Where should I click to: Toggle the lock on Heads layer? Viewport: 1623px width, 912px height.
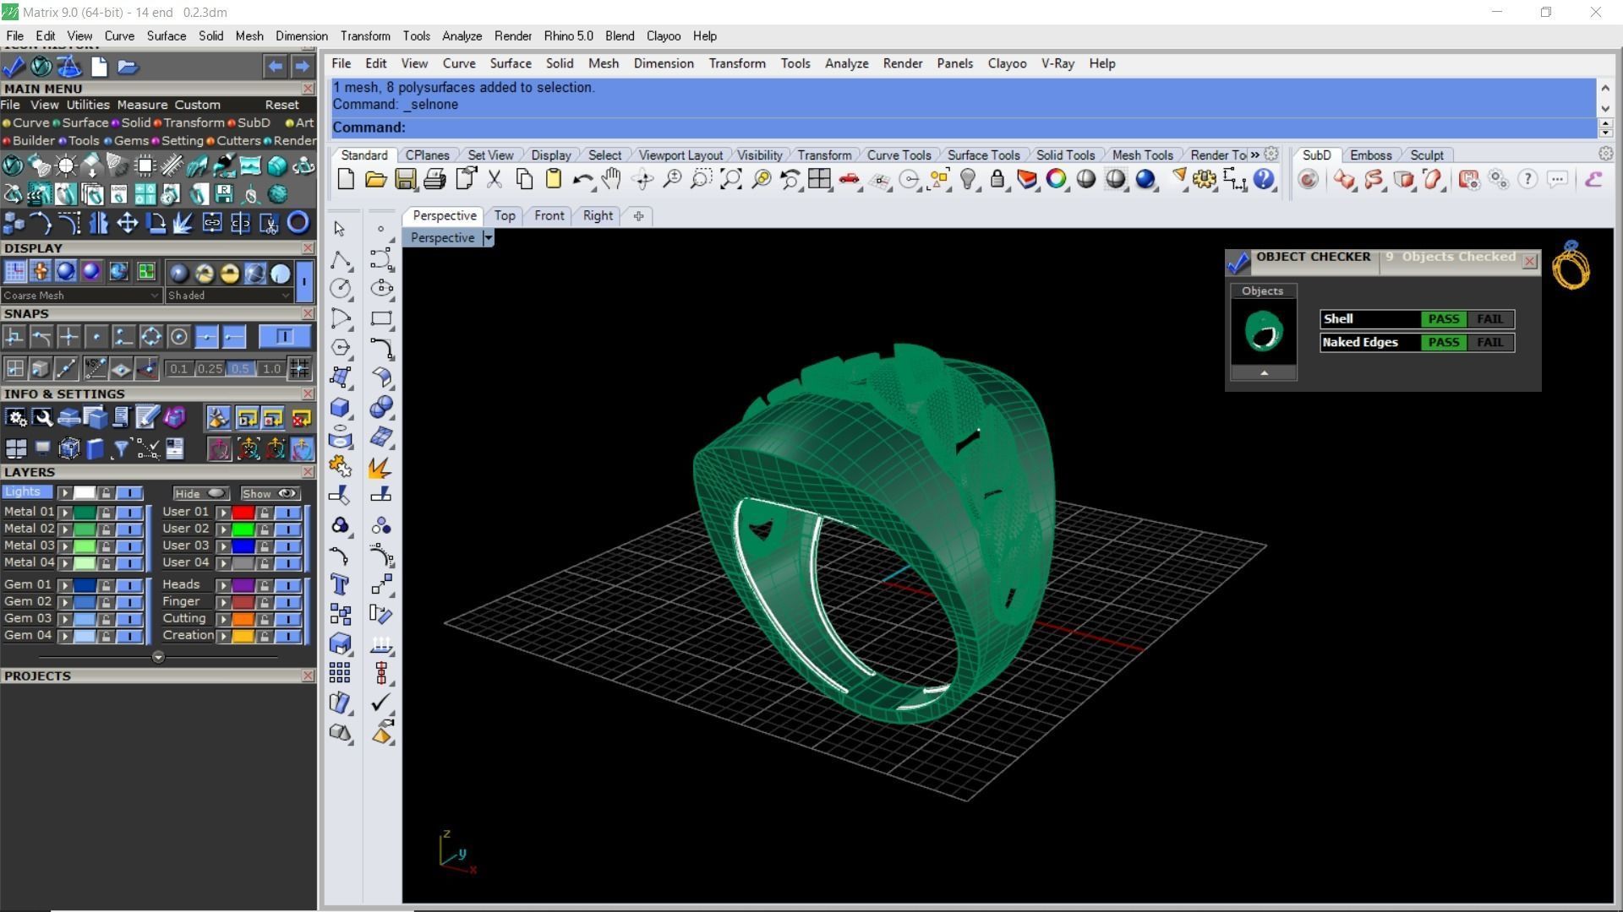(265, 585)
